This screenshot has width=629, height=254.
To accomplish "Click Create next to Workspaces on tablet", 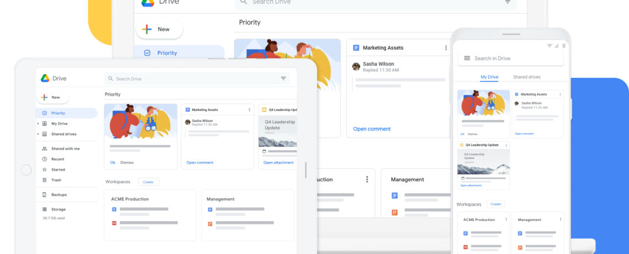I will (148, 182).
